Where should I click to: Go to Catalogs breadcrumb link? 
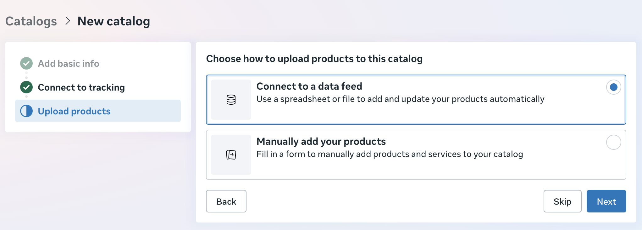pyautogui.click(x=31, y=21)
